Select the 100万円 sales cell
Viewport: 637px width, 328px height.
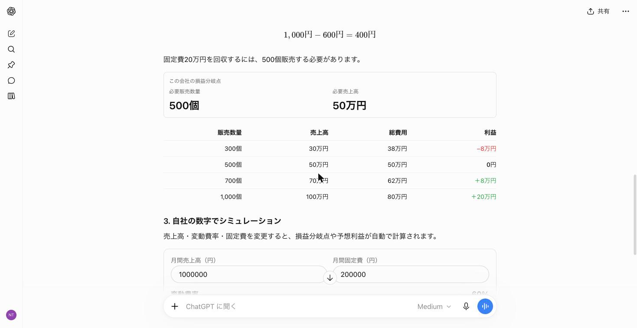pyautogui.click(x=317, y=197)
